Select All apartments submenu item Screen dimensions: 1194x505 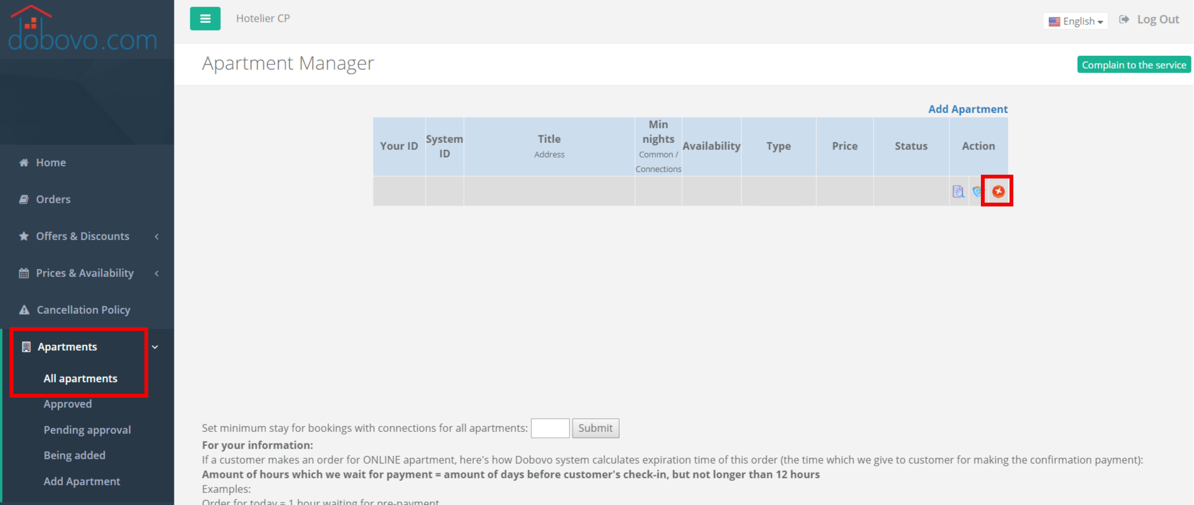[x=80, y=379]
